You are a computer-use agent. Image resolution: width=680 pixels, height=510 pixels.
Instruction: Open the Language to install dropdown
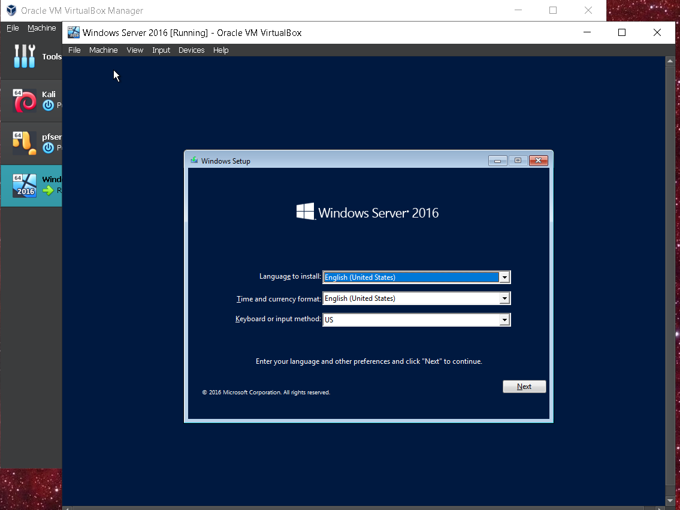(504, 277)
